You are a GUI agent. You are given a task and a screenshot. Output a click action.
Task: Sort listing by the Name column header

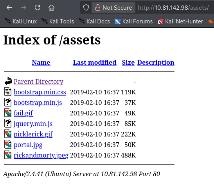(x=41, y=63)
